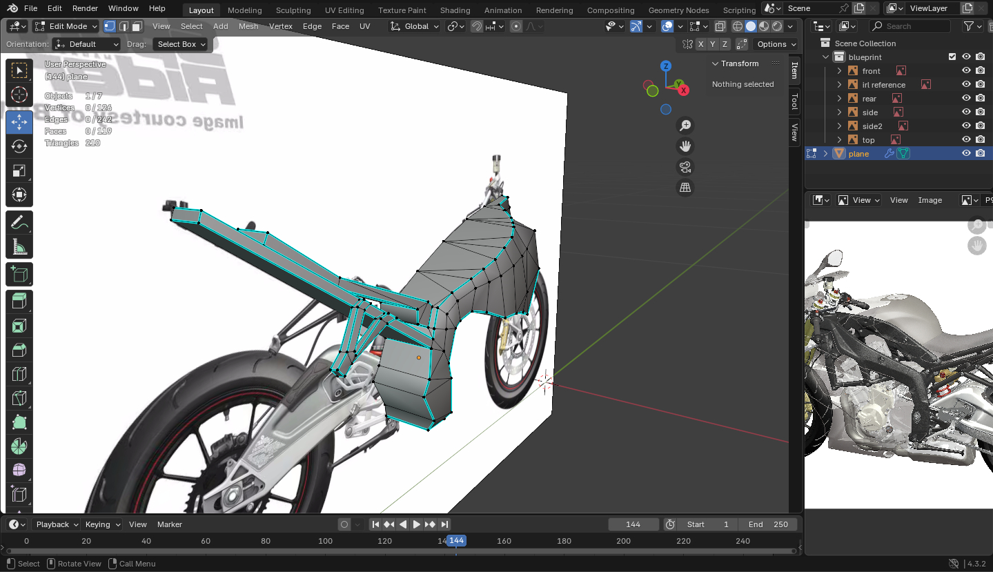993x572 pixels.
Task: Activate the 3D Cursor tool
Action: tap(19, 95)
